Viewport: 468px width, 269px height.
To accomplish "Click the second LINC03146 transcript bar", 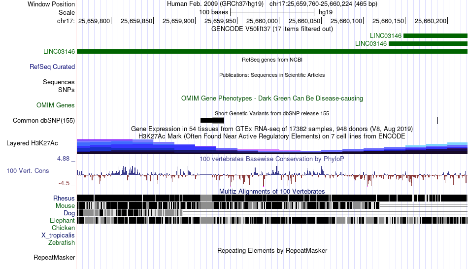I will coord(428,43).
